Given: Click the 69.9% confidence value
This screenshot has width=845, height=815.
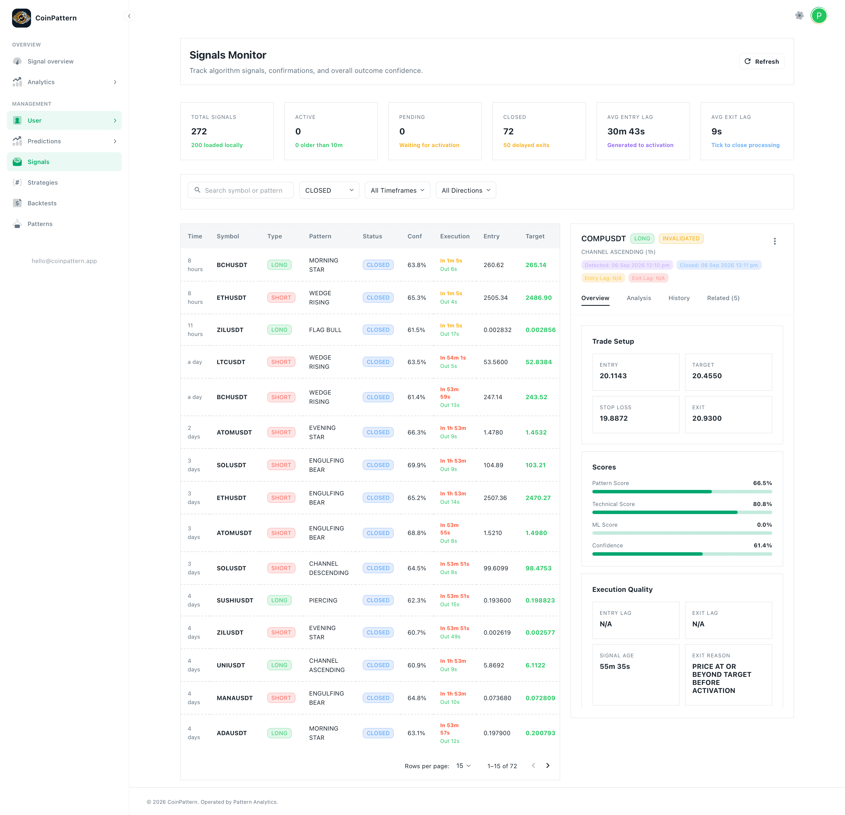Looking at the screenshot, I should (x=416, y=465).
